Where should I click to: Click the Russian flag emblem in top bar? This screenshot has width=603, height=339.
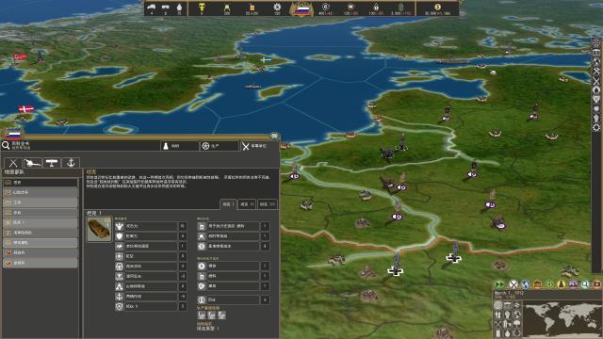(x=301, y=8)
